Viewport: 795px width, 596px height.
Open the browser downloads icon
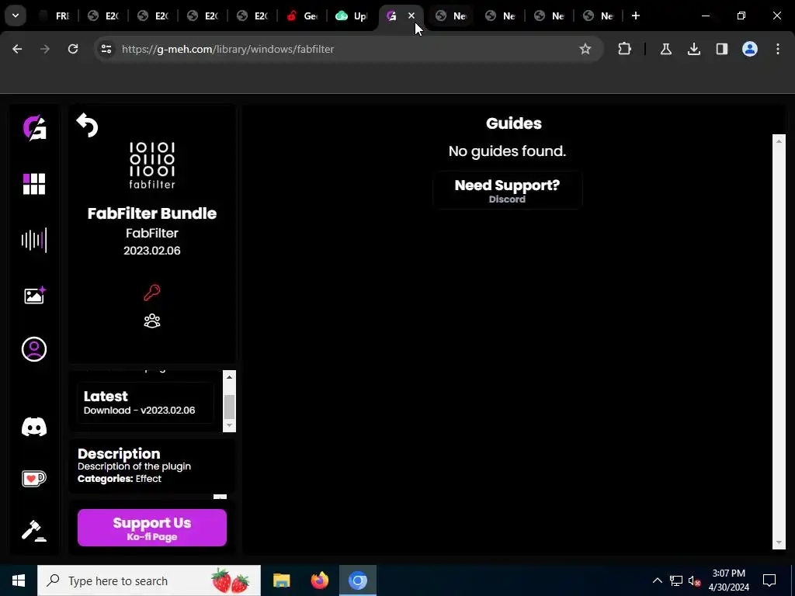tap(693, 49)
